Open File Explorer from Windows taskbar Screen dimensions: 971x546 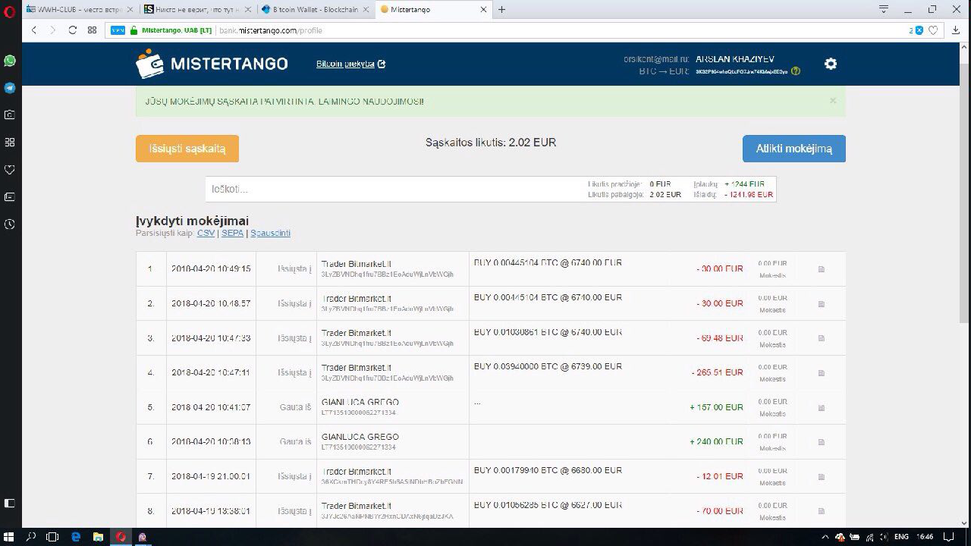click(98, 537)
